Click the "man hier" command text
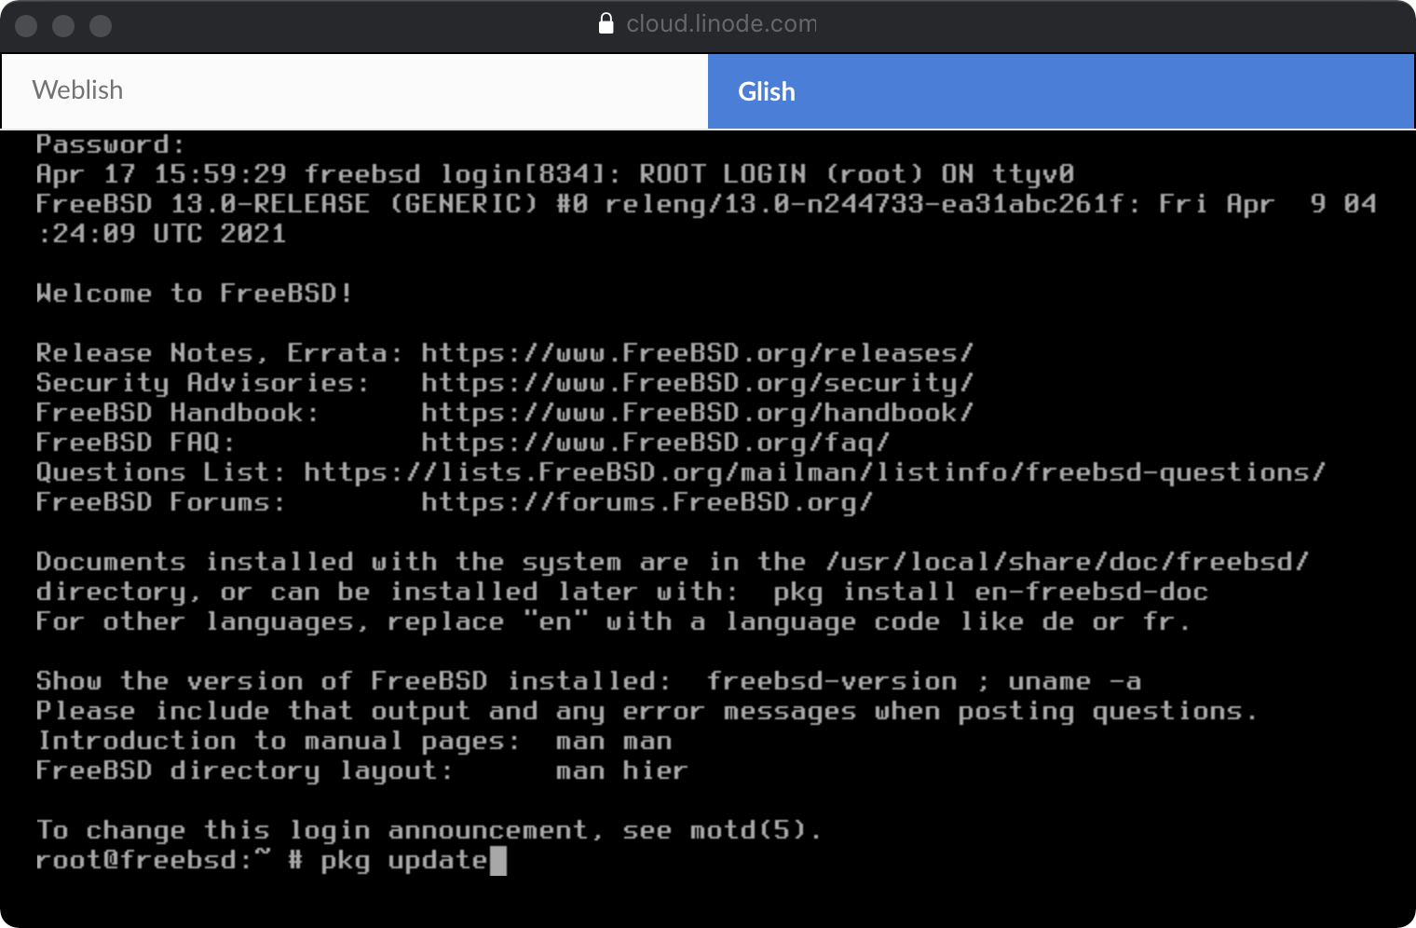 click(x=621, y=771)
